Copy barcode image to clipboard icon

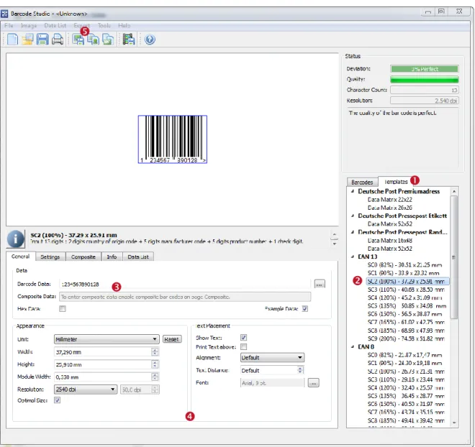point(93,40)
